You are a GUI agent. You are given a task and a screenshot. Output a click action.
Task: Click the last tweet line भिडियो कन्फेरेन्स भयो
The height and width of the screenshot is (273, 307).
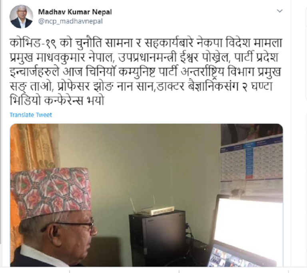[57, 100]
